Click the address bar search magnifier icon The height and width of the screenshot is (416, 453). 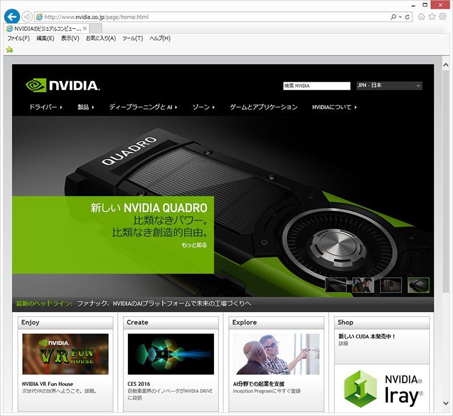(393, 17)
